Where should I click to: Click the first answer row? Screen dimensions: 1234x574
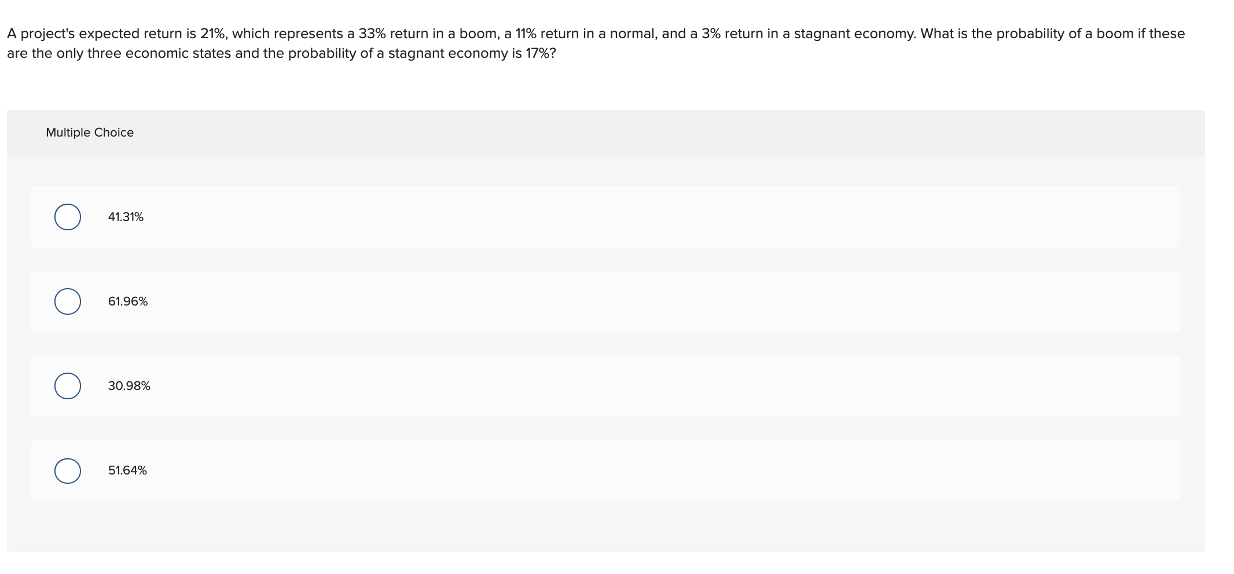tap(521, 216)
